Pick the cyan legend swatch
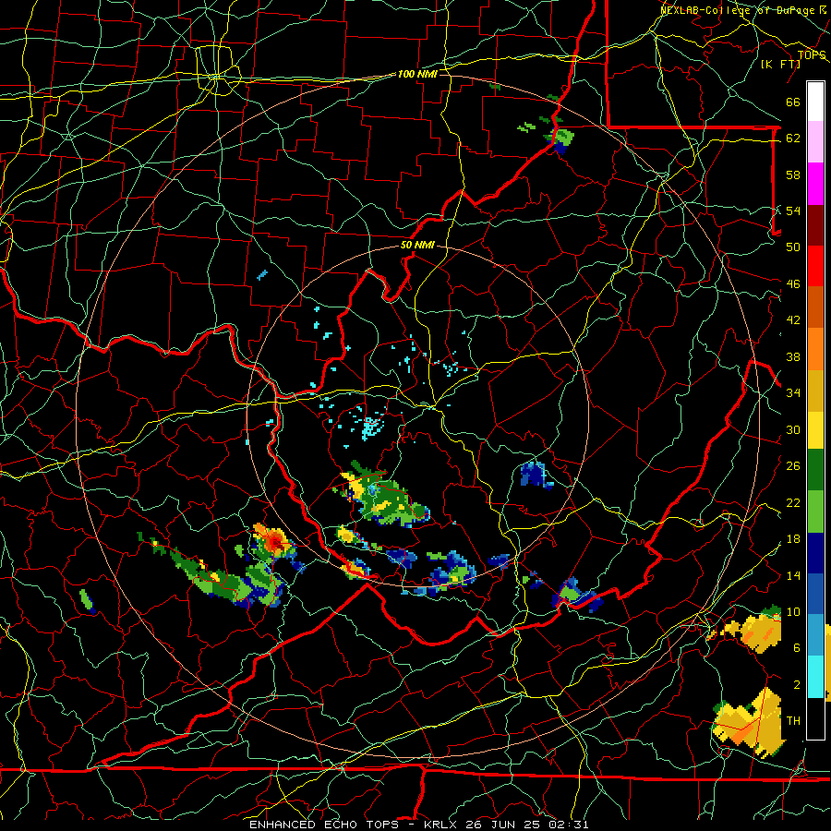831x831 pixels. pos(815,676)
